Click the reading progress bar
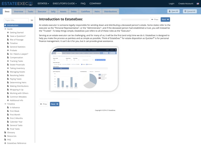Screen dimensions: 201x145 (x=135, y=20)
